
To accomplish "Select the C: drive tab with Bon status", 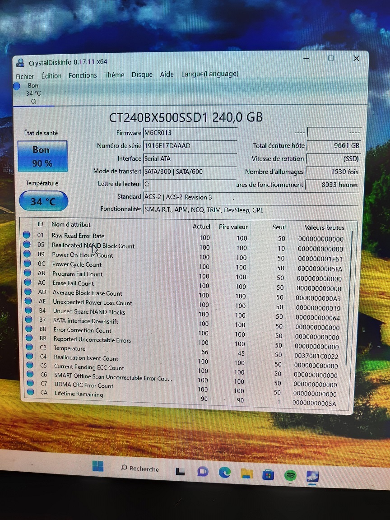I will click(x=33, y=93).
